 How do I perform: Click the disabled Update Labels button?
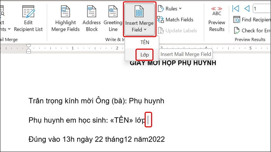(177, 31)
